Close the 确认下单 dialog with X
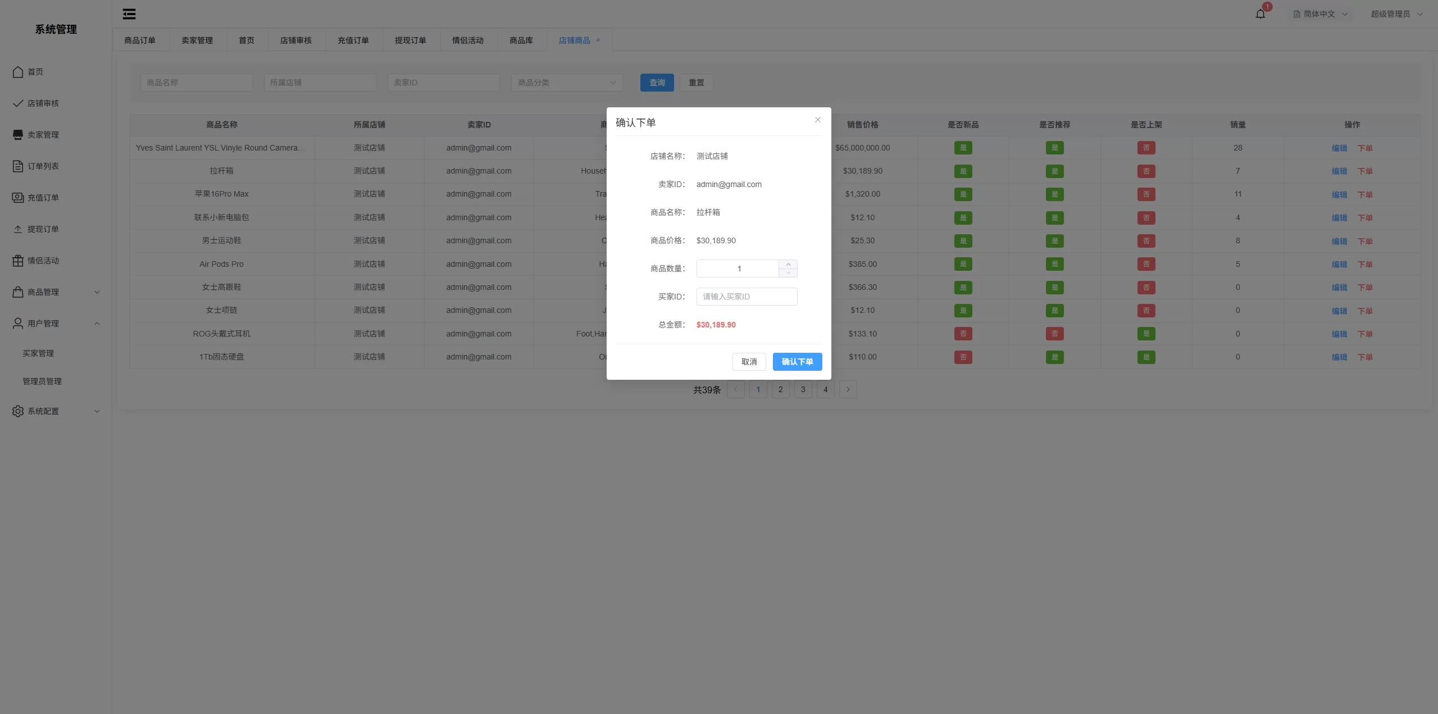 [818, 120]
